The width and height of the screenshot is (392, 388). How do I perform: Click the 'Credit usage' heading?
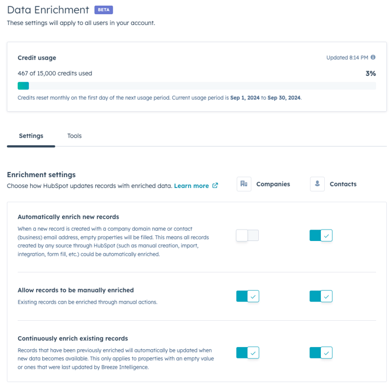pyautogui.click(x=36, y=58)
